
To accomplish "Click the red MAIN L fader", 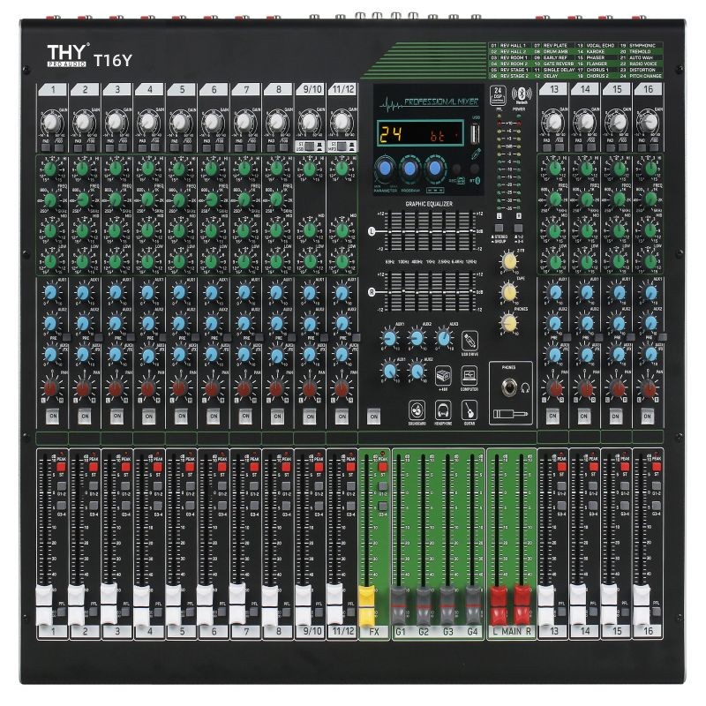I will click(x=500, y=605).
